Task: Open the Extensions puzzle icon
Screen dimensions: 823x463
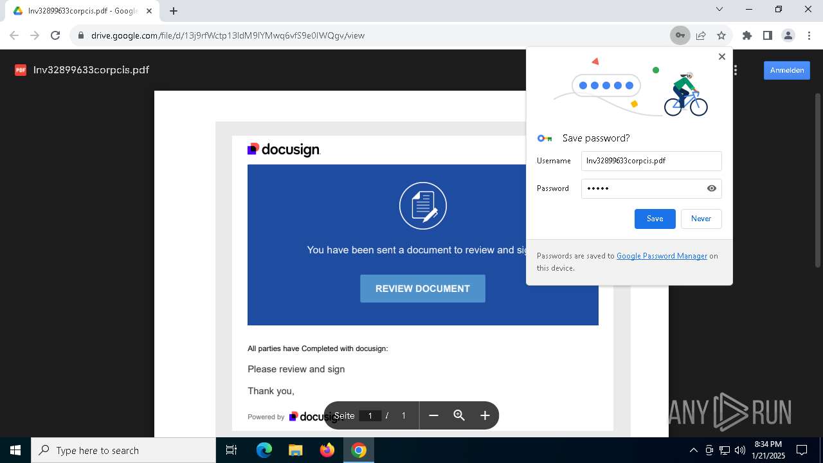Action: pyautogui.click(x=746, y=35)
